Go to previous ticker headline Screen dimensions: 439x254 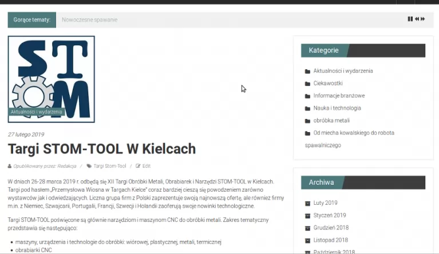(417, 19)
